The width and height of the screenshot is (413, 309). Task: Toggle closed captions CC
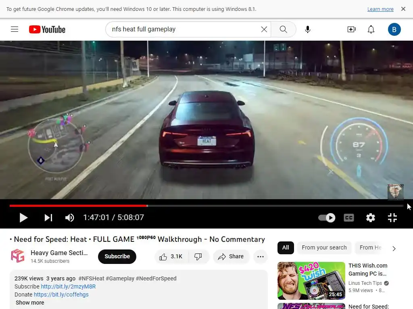point(349,218)
